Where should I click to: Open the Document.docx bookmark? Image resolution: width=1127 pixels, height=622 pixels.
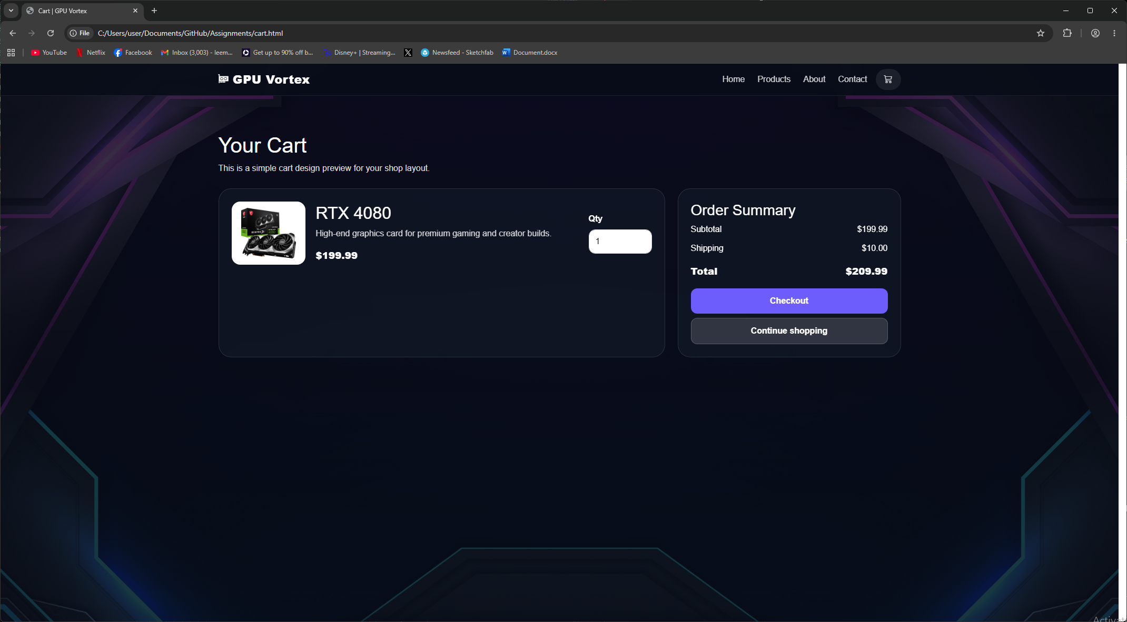pos(530,53)
